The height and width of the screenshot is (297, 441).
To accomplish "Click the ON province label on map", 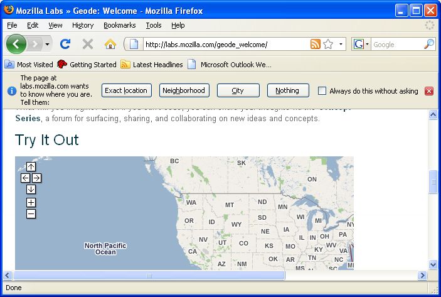I will pos(312,180).
